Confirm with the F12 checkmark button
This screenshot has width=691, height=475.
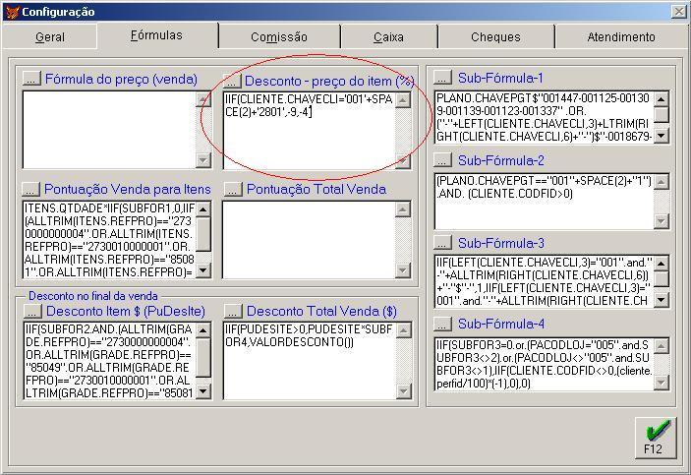point(656,438)
